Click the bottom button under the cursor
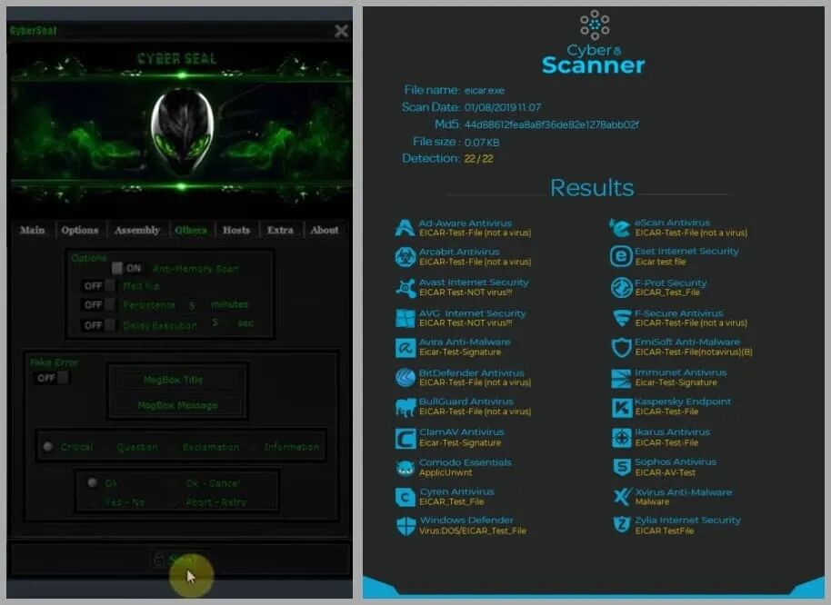 [x=180, y=560]
